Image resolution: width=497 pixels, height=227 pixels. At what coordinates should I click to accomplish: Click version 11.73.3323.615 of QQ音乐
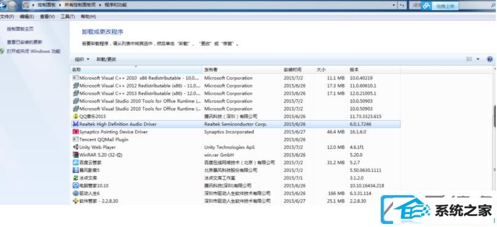coord(365,117)
